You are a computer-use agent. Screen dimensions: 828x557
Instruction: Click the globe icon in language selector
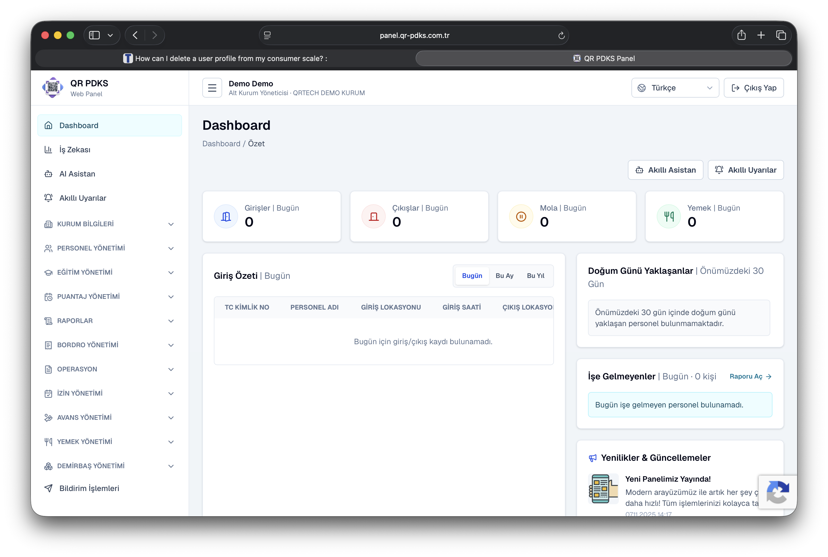[642, 88]
